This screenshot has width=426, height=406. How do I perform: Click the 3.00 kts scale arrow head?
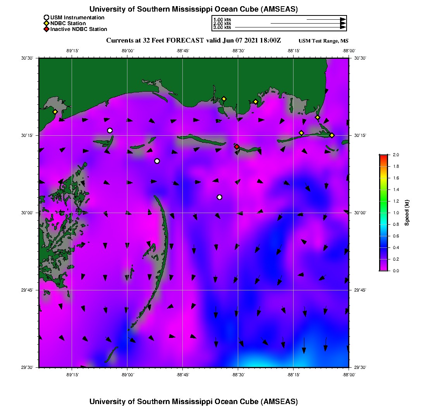pos(343,27)
